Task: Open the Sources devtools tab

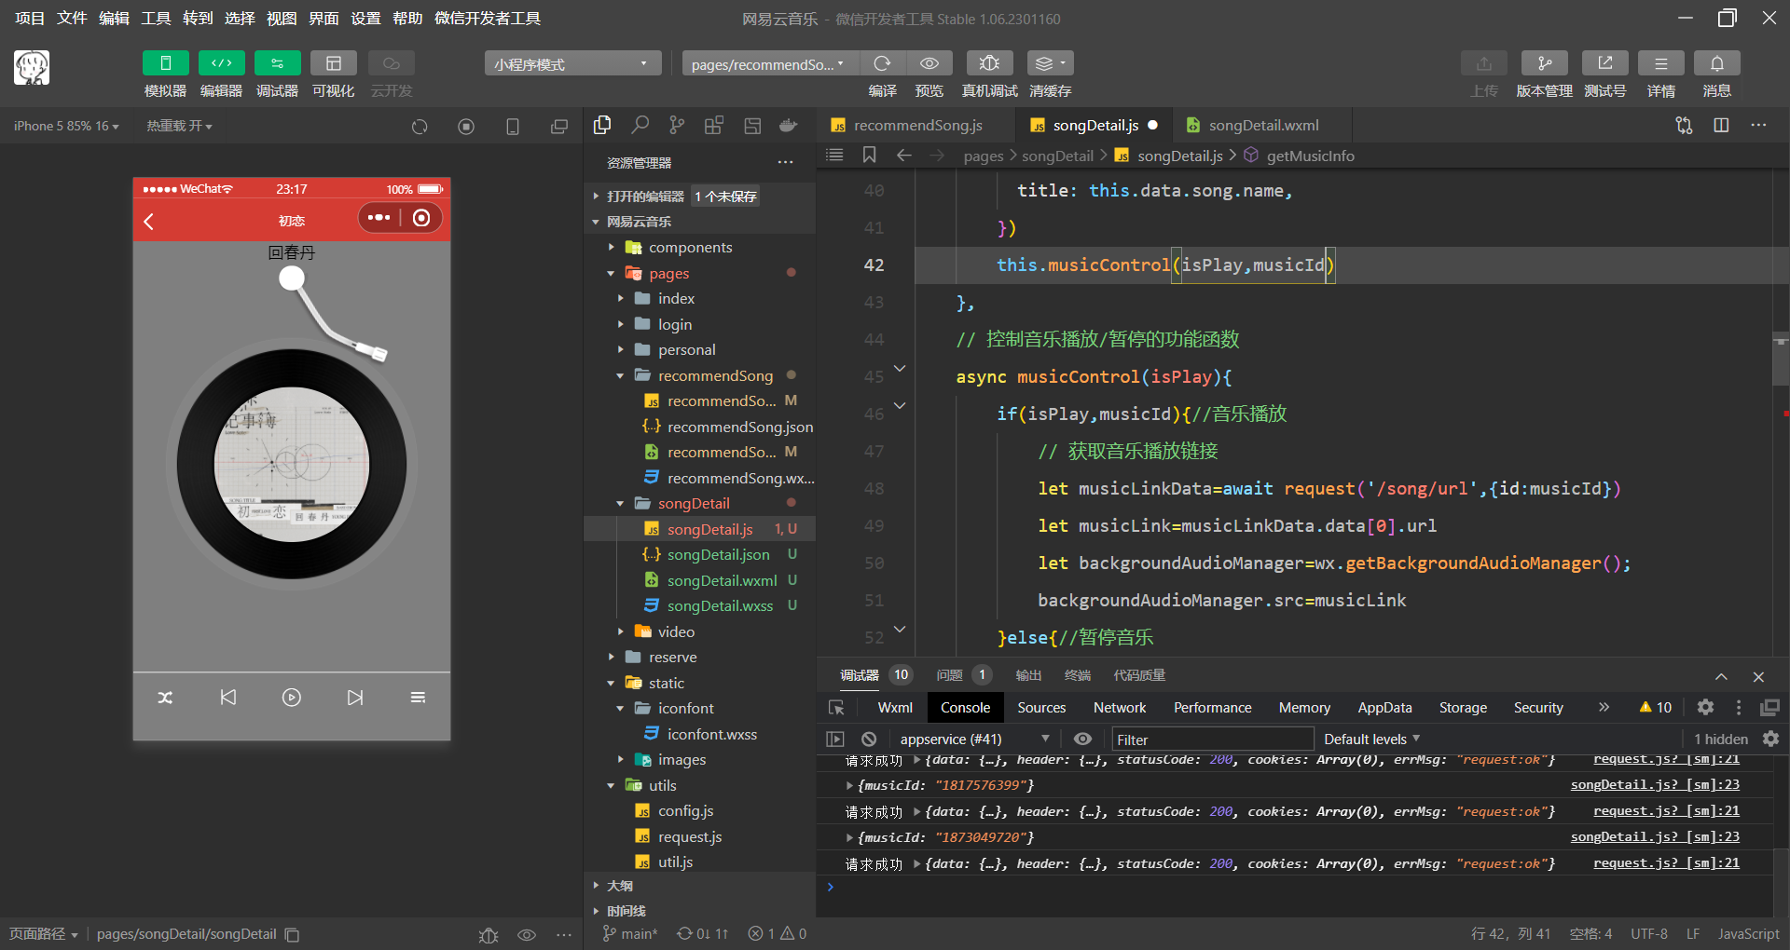Action: [1041, 708]
